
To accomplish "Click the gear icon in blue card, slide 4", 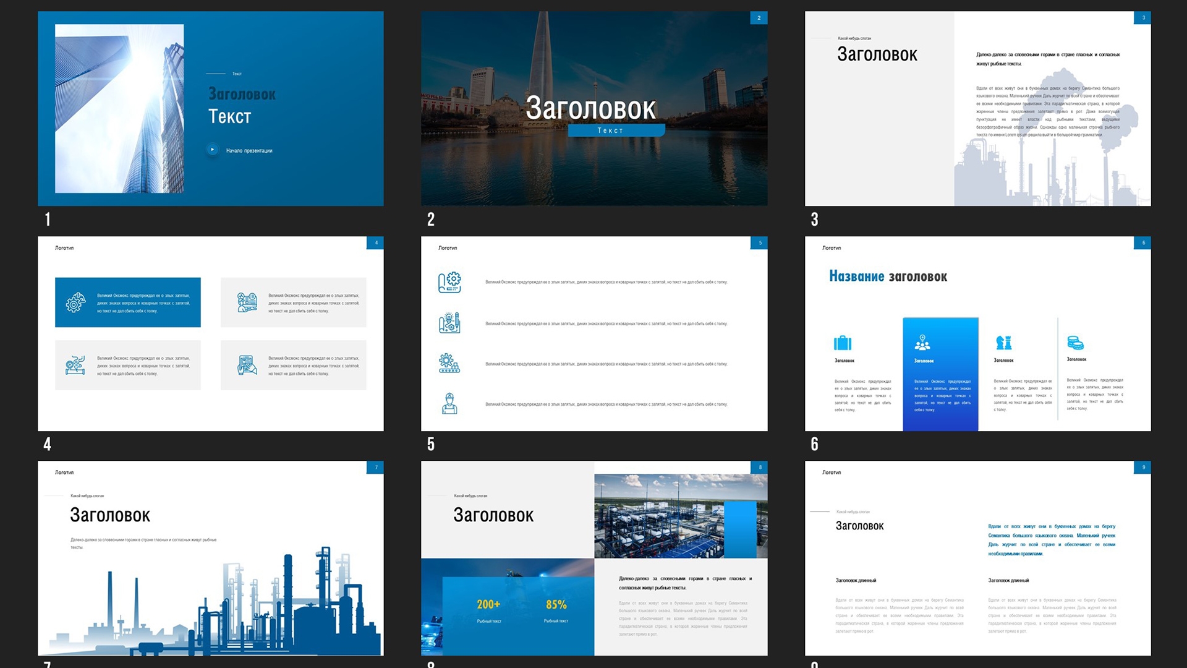I will coord(75,302).
